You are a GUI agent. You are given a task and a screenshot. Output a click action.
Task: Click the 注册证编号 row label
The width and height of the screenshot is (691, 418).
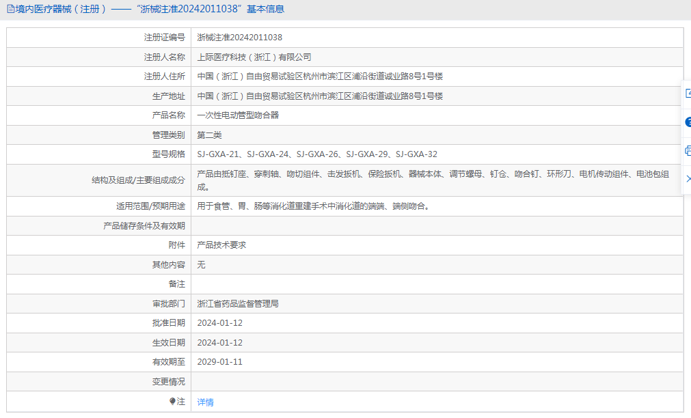164,38
